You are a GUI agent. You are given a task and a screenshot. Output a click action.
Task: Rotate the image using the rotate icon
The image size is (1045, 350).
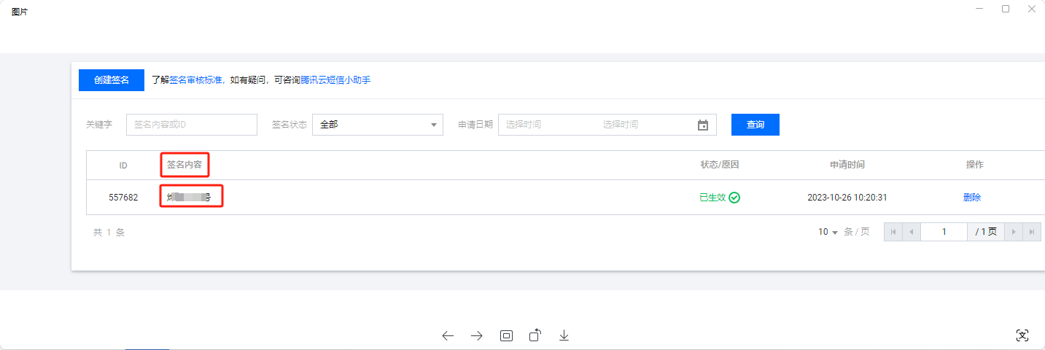pos(535,335)
